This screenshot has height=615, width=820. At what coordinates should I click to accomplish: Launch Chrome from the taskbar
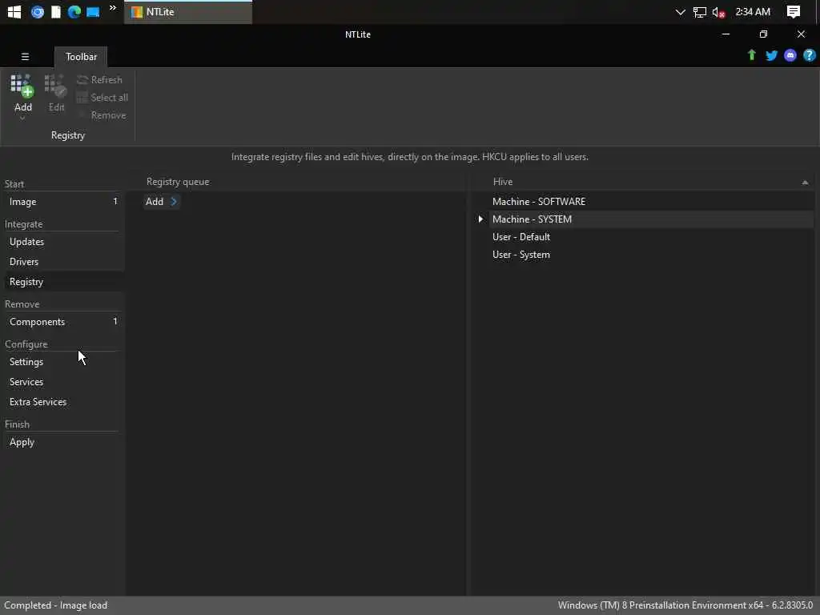[38, 11]
